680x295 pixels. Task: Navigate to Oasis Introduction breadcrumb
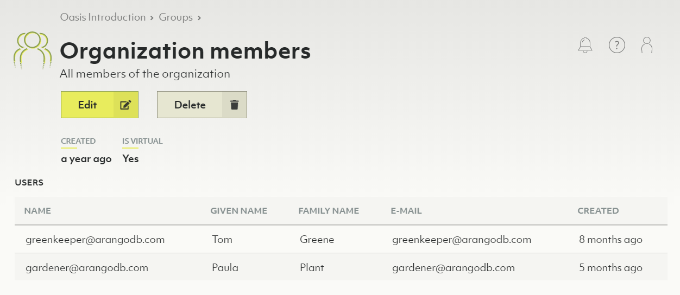point(103,17)
